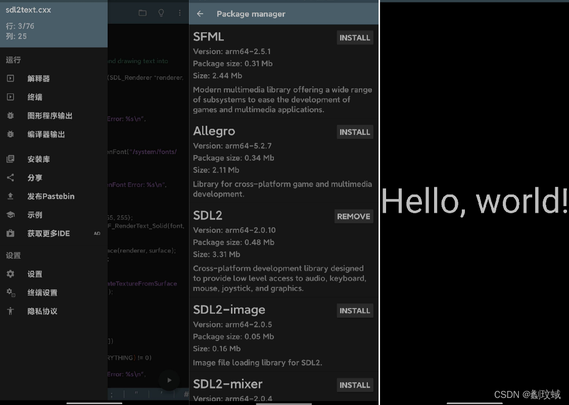The image size is (569, 405).
Task: Click Version: arm64-2.5.1 text
Action: 232,52
